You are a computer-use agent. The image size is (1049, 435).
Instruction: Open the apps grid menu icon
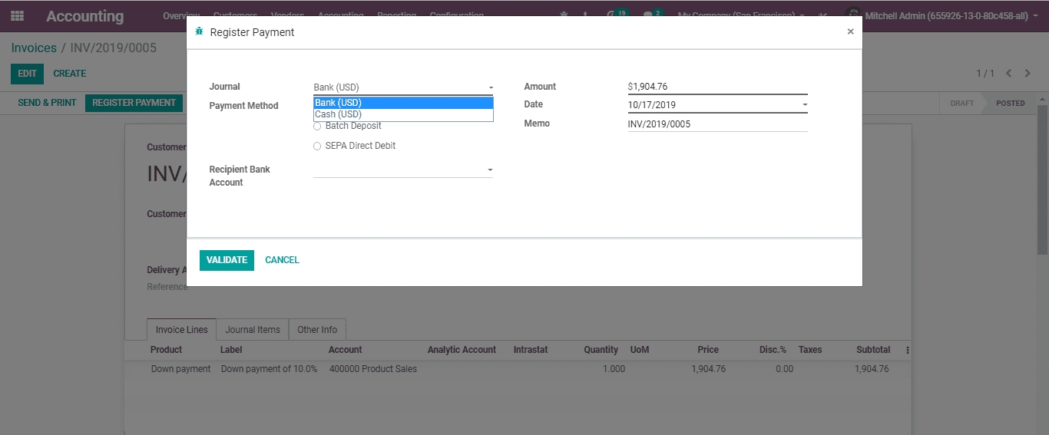click(17, 16)
